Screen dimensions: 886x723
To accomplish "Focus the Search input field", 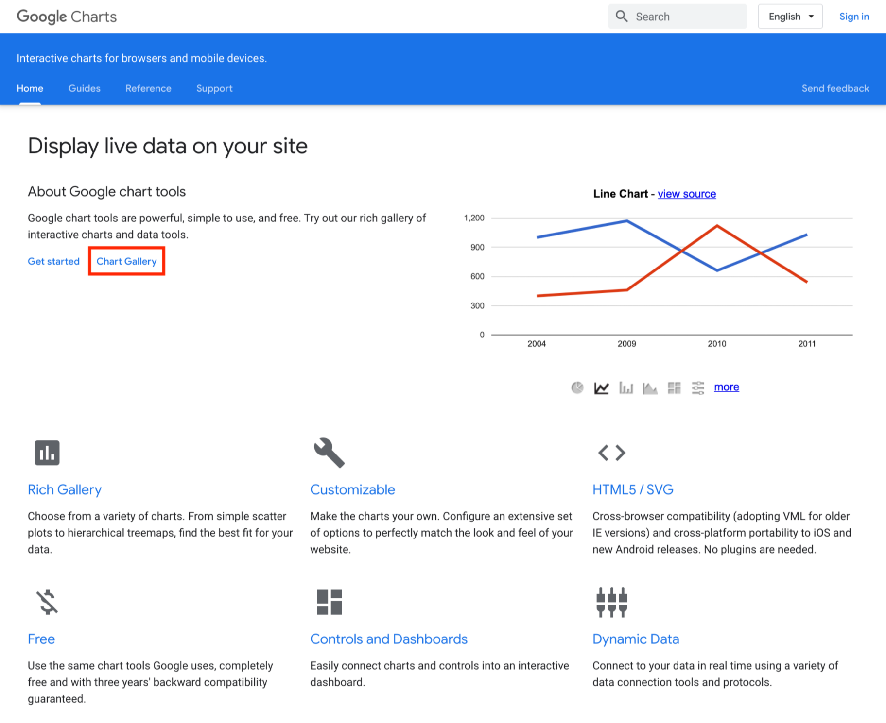I will tap(678, 17).
